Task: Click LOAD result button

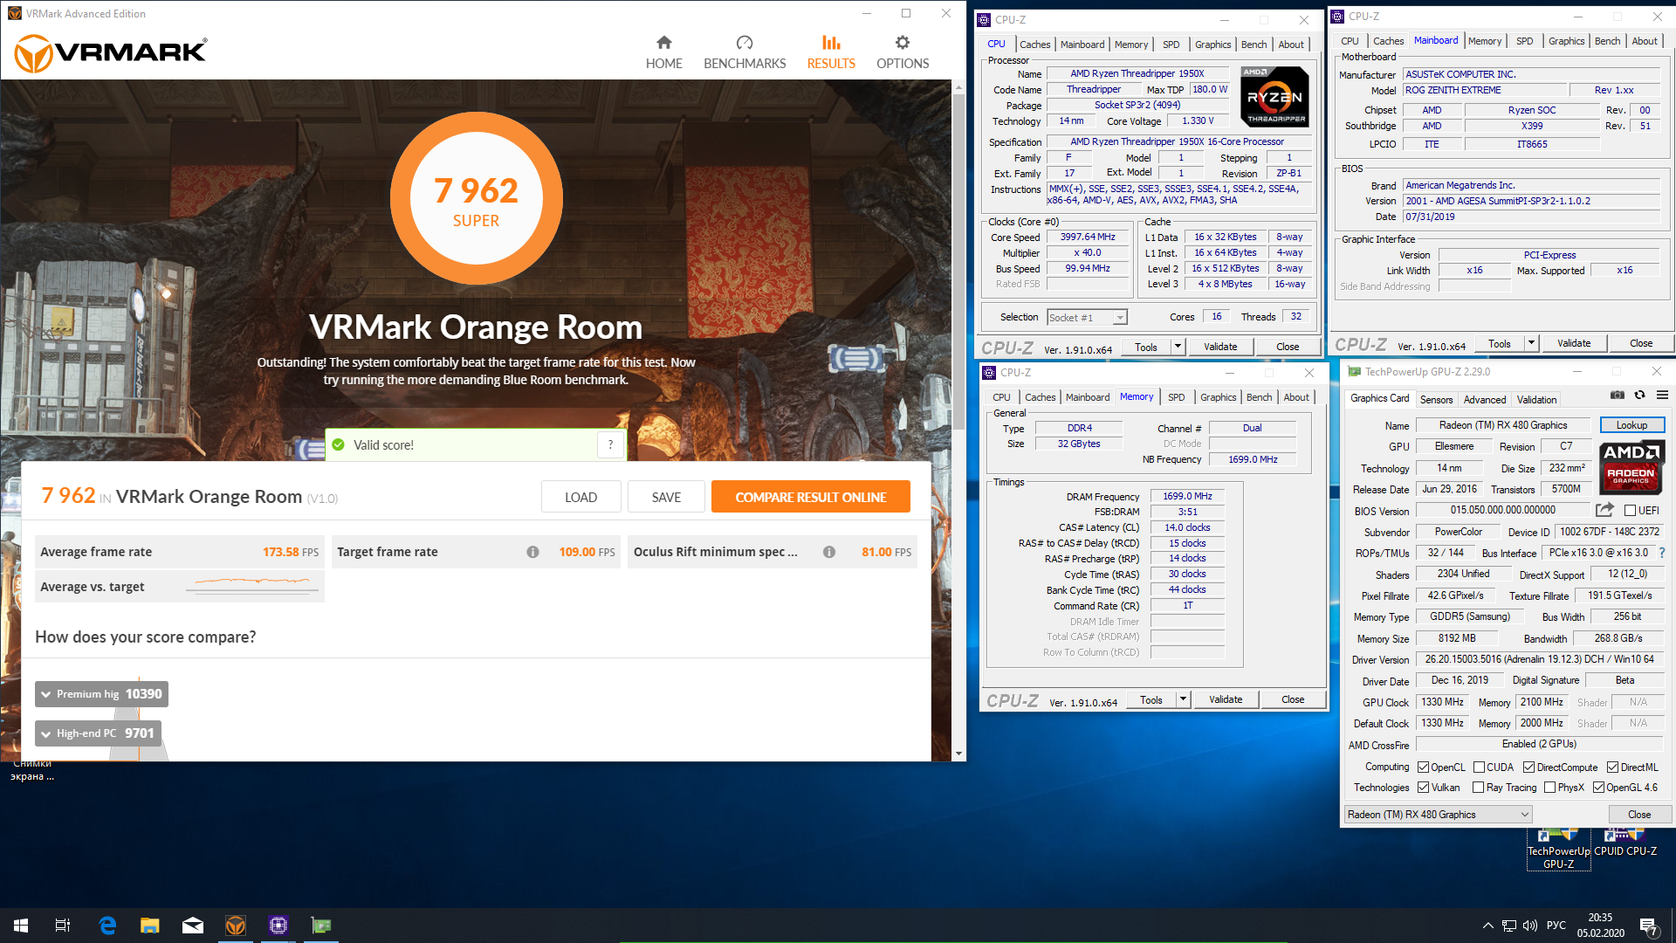Action: point(580,497)
